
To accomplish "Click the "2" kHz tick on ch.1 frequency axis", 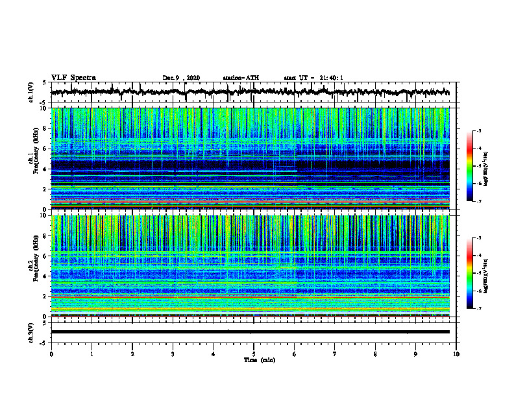I will [46, 189].
